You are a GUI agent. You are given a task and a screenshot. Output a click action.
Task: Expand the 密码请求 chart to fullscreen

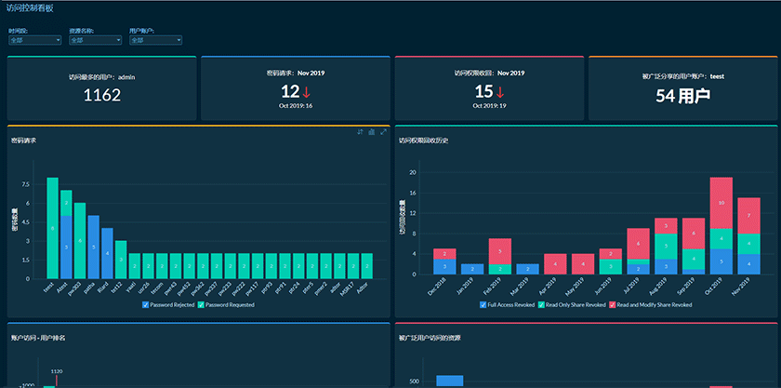point(382,132)
